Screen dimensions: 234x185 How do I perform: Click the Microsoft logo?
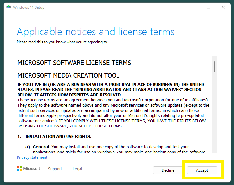click(x=29, y=169)
